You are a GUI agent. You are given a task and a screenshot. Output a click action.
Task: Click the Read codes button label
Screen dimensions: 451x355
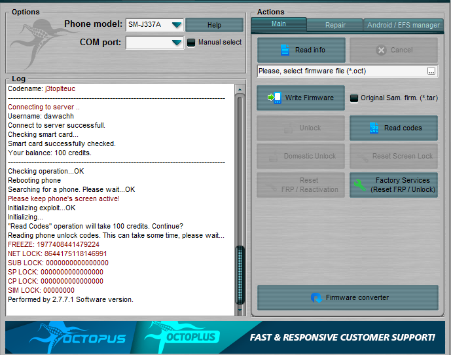point(403,128)
